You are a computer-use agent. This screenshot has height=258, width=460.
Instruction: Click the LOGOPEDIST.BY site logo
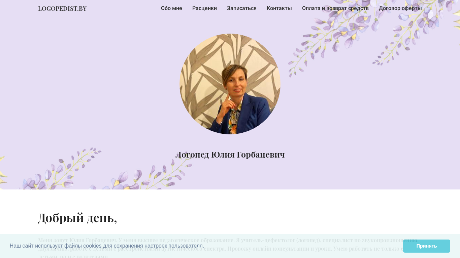[x=62, y=8]
